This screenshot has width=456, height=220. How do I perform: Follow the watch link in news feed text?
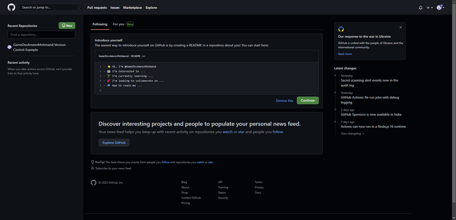pyautogui.click(x=228, y=132)
